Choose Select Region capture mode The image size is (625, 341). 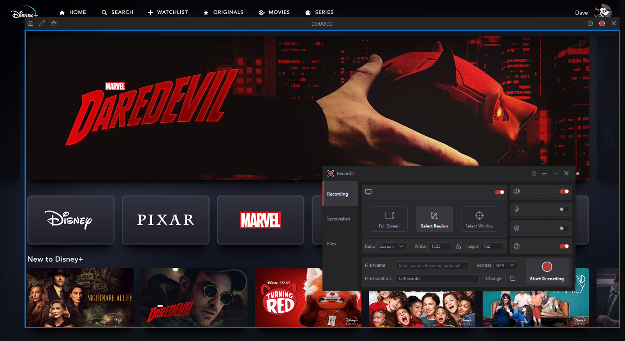[x=434, y=219]
